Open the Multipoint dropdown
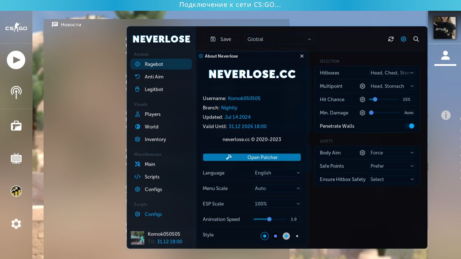 point(392,86)
